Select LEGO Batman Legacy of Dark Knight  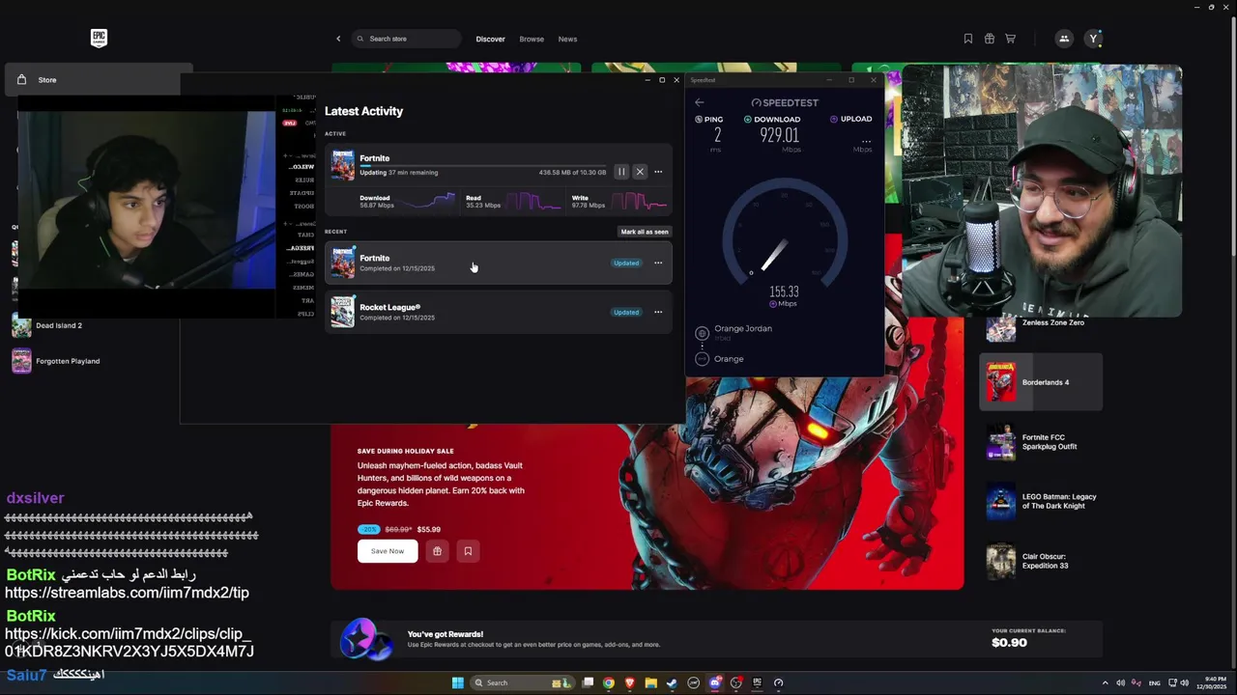[1041, 502]
